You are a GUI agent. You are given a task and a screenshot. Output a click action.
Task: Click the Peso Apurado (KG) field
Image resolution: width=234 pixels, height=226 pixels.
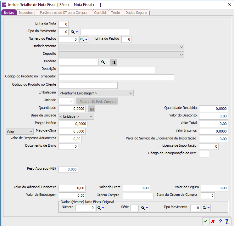coord(68,169)
